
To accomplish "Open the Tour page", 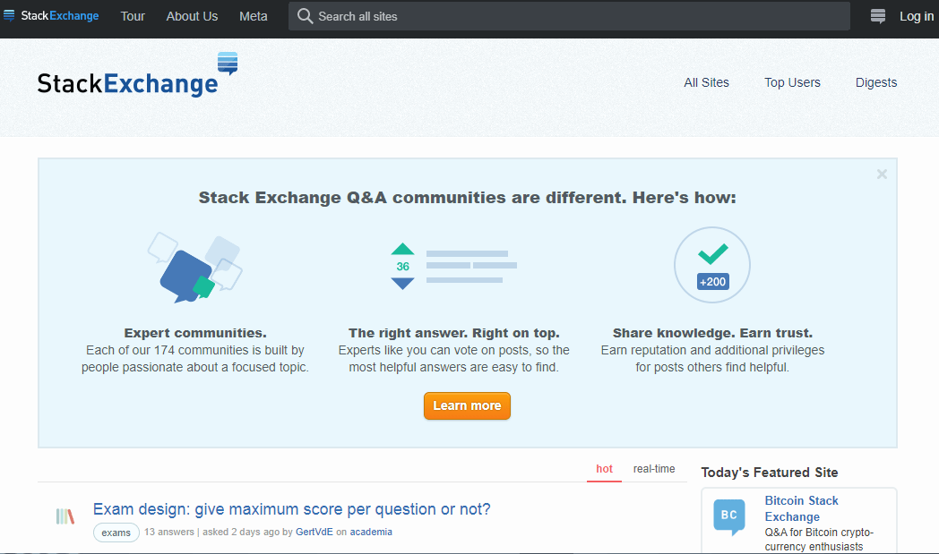I will pyautogui.click(x=133, y=16).
